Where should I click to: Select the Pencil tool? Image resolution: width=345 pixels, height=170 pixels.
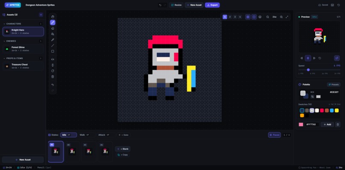pos(53,22)
